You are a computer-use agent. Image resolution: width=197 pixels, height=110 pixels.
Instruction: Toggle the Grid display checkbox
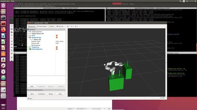pyautogui.click(x=57, y=35)
